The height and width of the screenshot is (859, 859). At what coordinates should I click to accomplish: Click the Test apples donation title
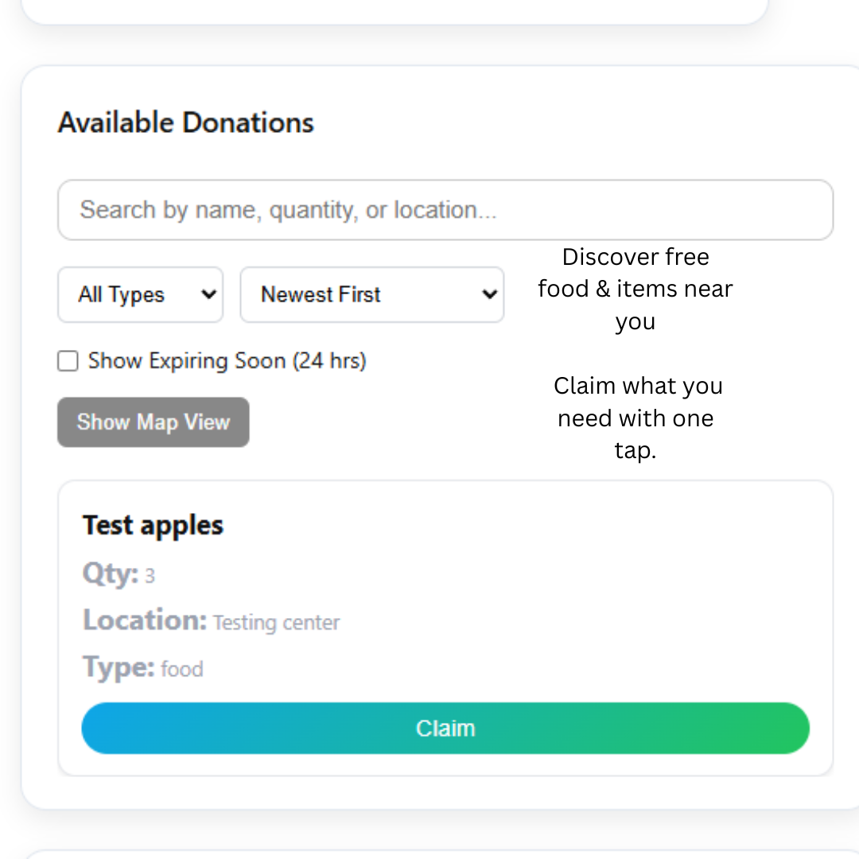coord(152,524)
